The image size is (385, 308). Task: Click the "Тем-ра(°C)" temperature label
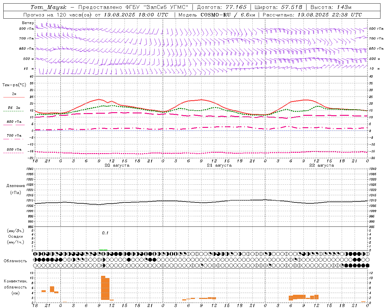[14, 85]
